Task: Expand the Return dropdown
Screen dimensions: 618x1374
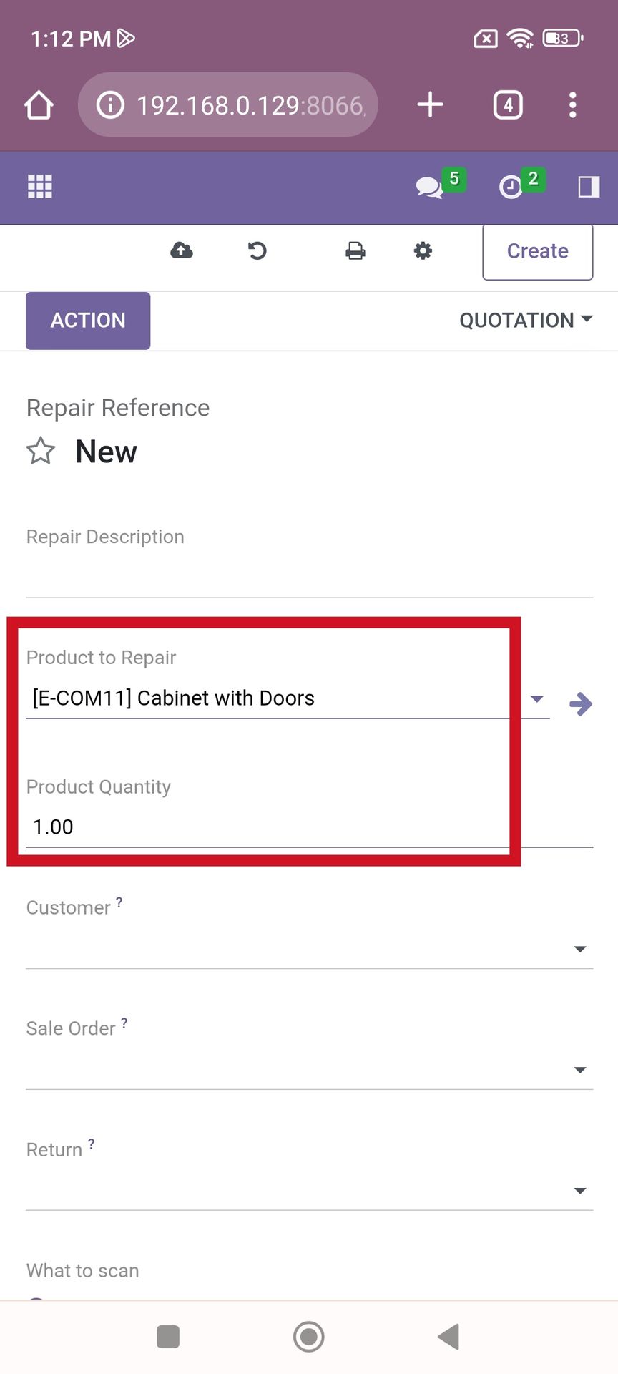Action: [580, 1191]
